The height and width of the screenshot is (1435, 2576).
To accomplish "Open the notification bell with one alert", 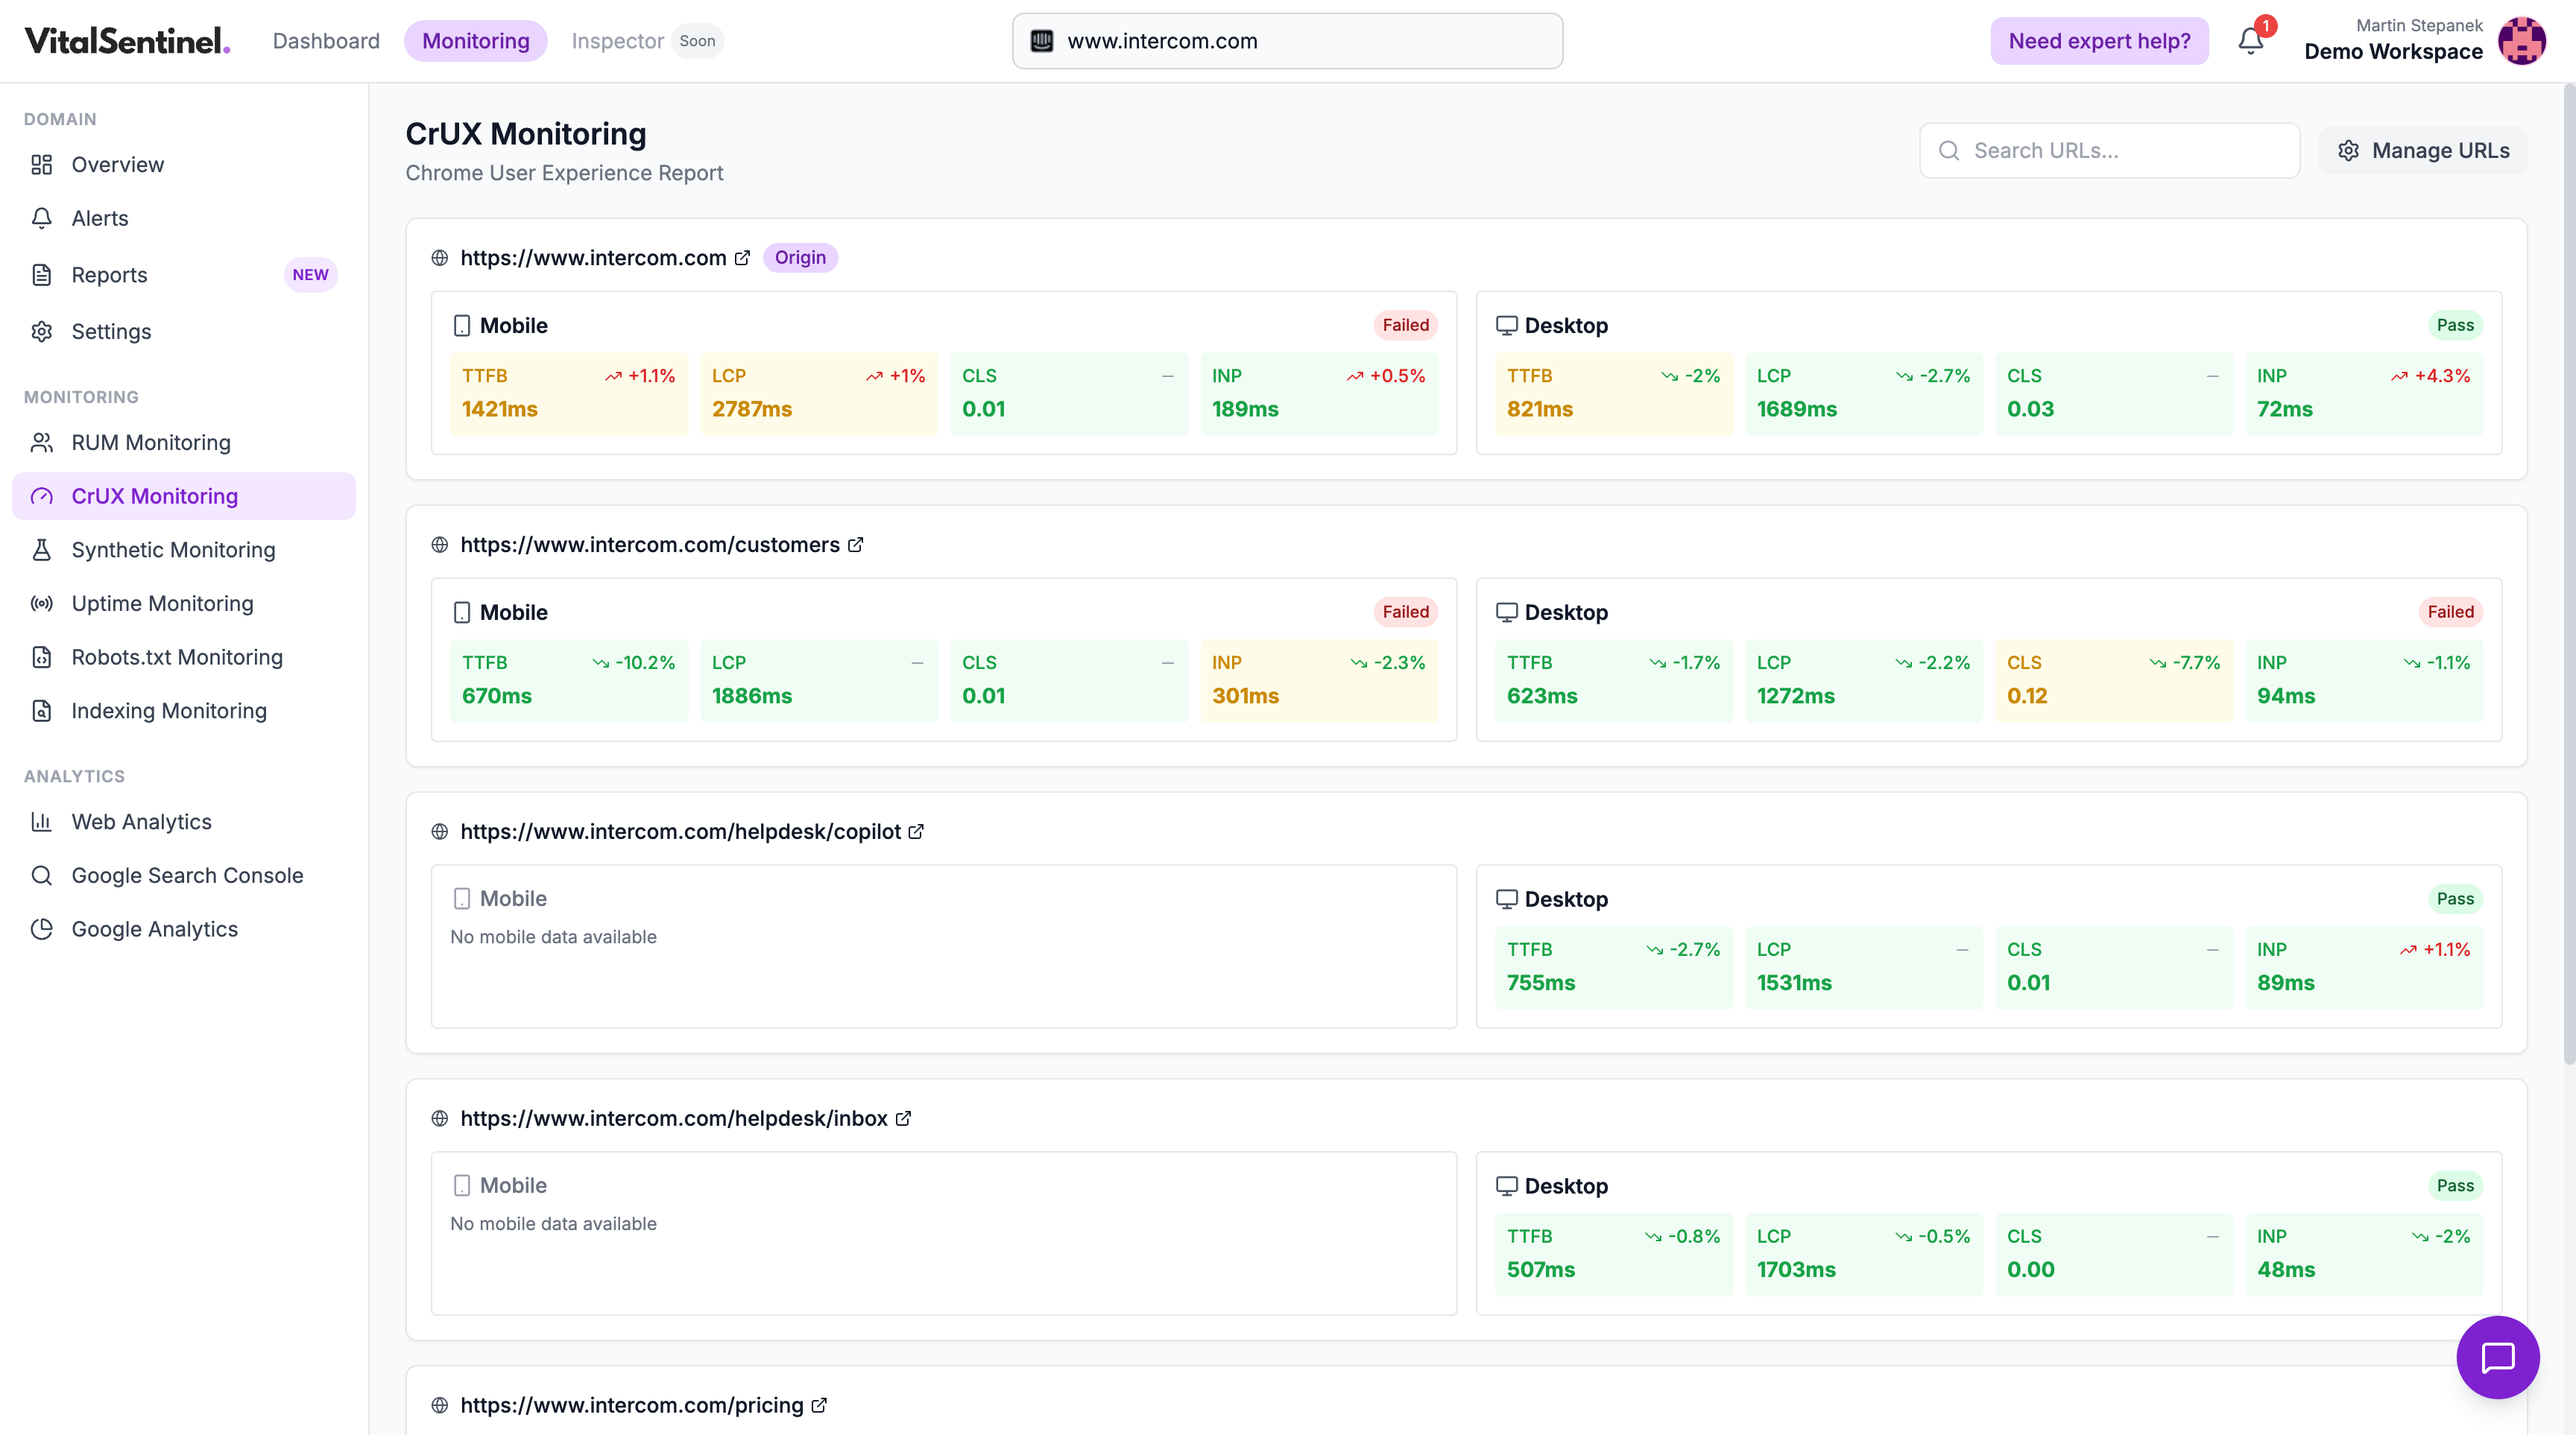I will [x=2251, y=41].
